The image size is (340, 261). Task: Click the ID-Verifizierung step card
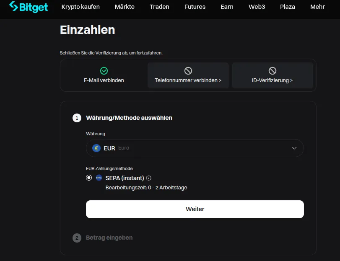(273, 80)
